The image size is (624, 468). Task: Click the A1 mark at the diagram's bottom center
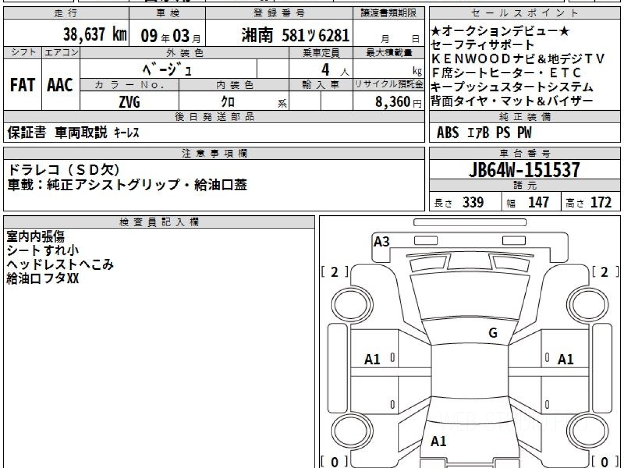pyautogui.click(x=438, y=441)
